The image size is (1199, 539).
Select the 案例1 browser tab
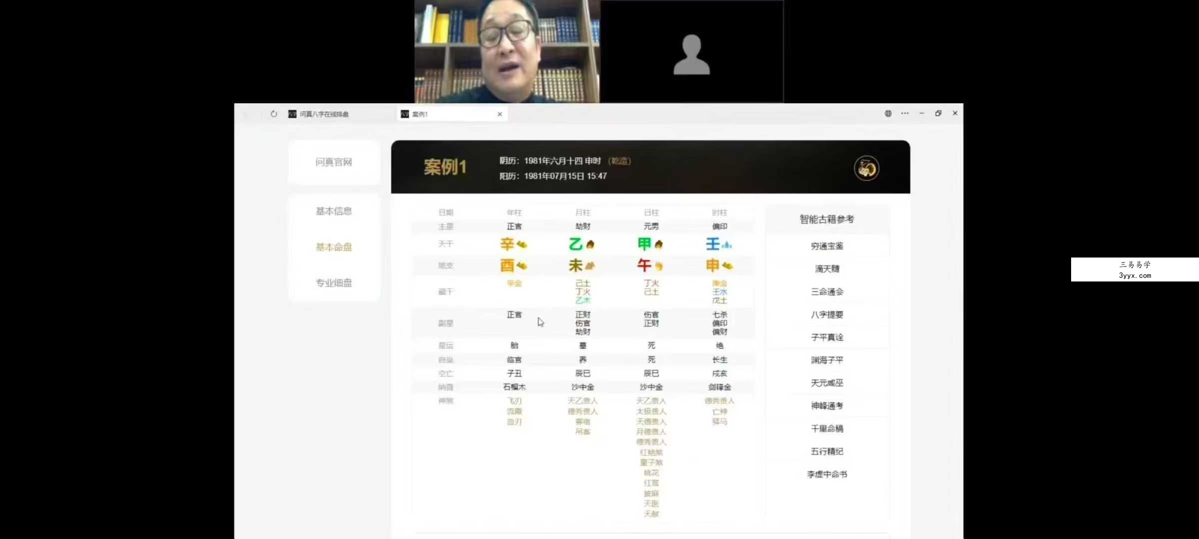452,114
